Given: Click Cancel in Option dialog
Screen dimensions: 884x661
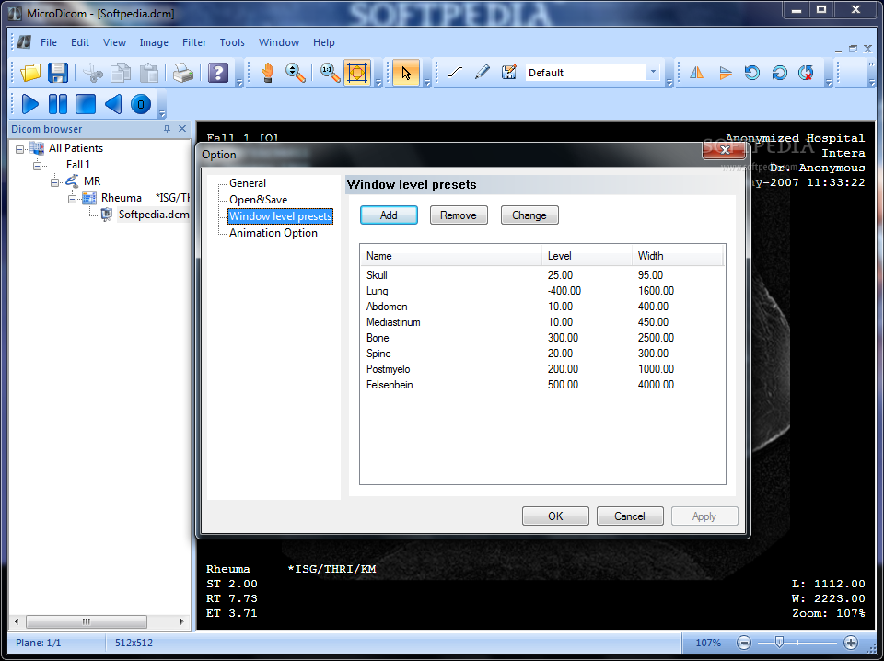Looking at the screenshot, I should pos(630,516).
